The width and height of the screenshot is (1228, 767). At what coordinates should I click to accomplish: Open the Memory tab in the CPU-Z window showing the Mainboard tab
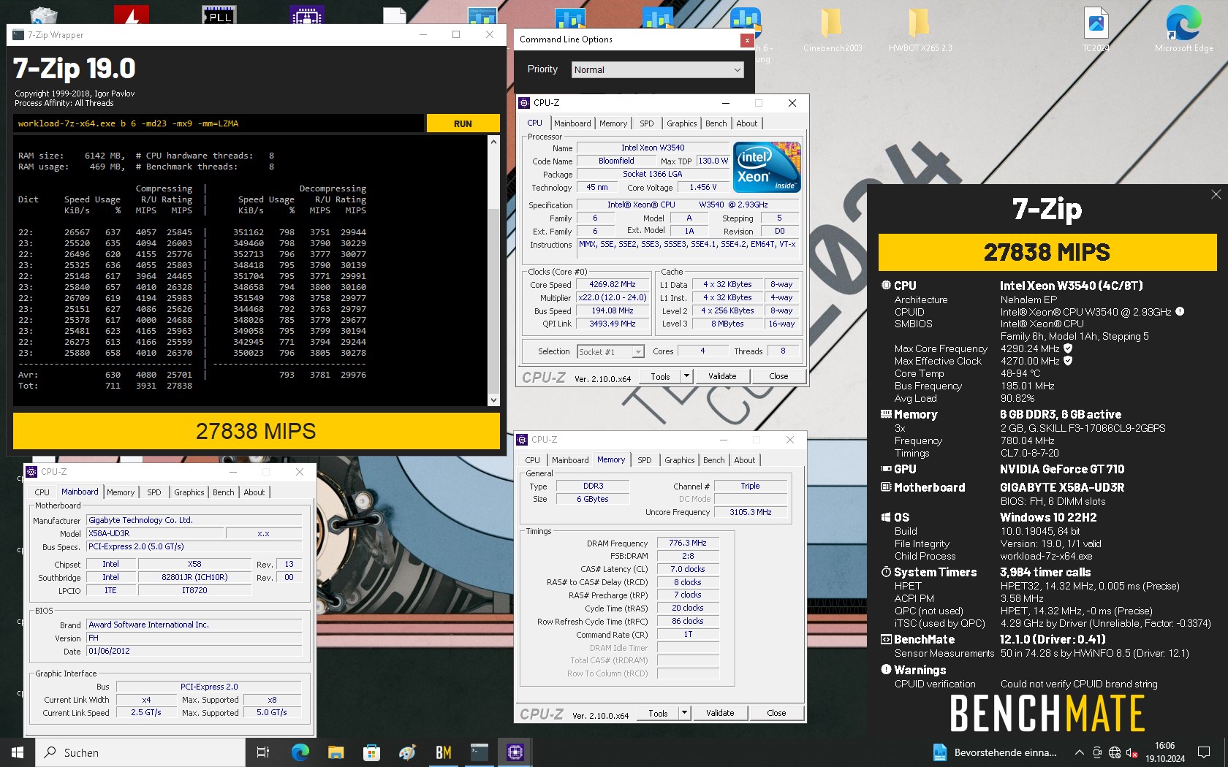point(121,492)
